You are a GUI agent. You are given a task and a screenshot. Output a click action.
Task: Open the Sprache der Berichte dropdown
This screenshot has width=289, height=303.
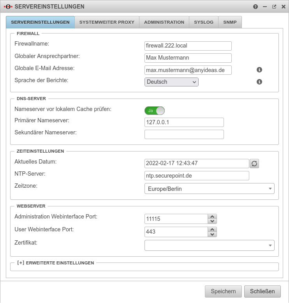pyautogui.click(x=171, y=82)
